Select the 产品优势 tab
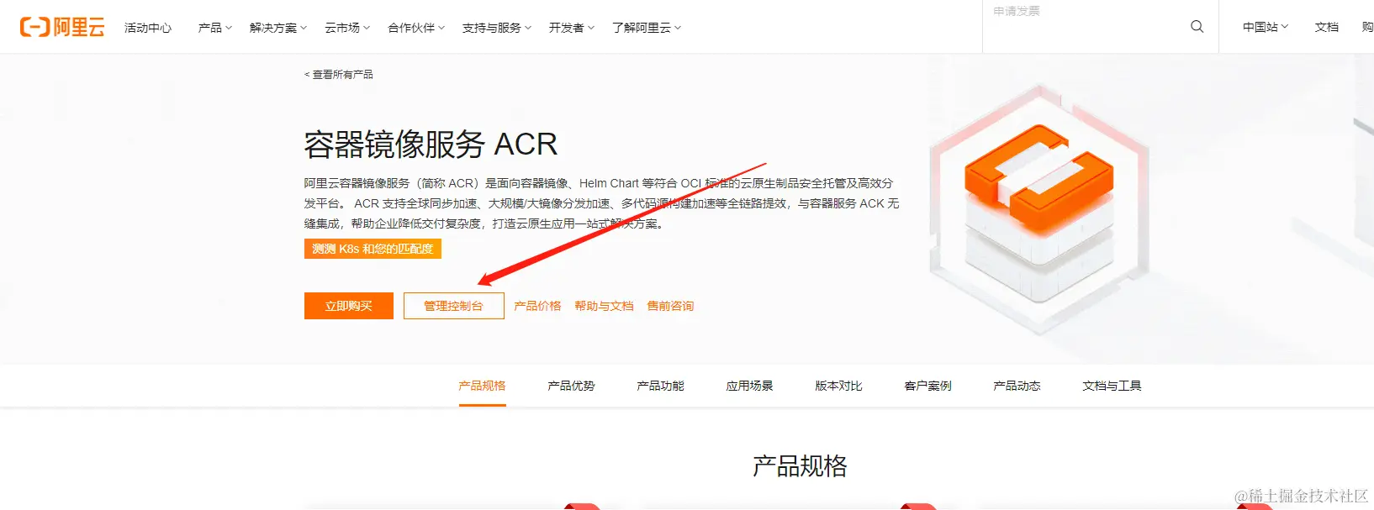 coord(571,386)
